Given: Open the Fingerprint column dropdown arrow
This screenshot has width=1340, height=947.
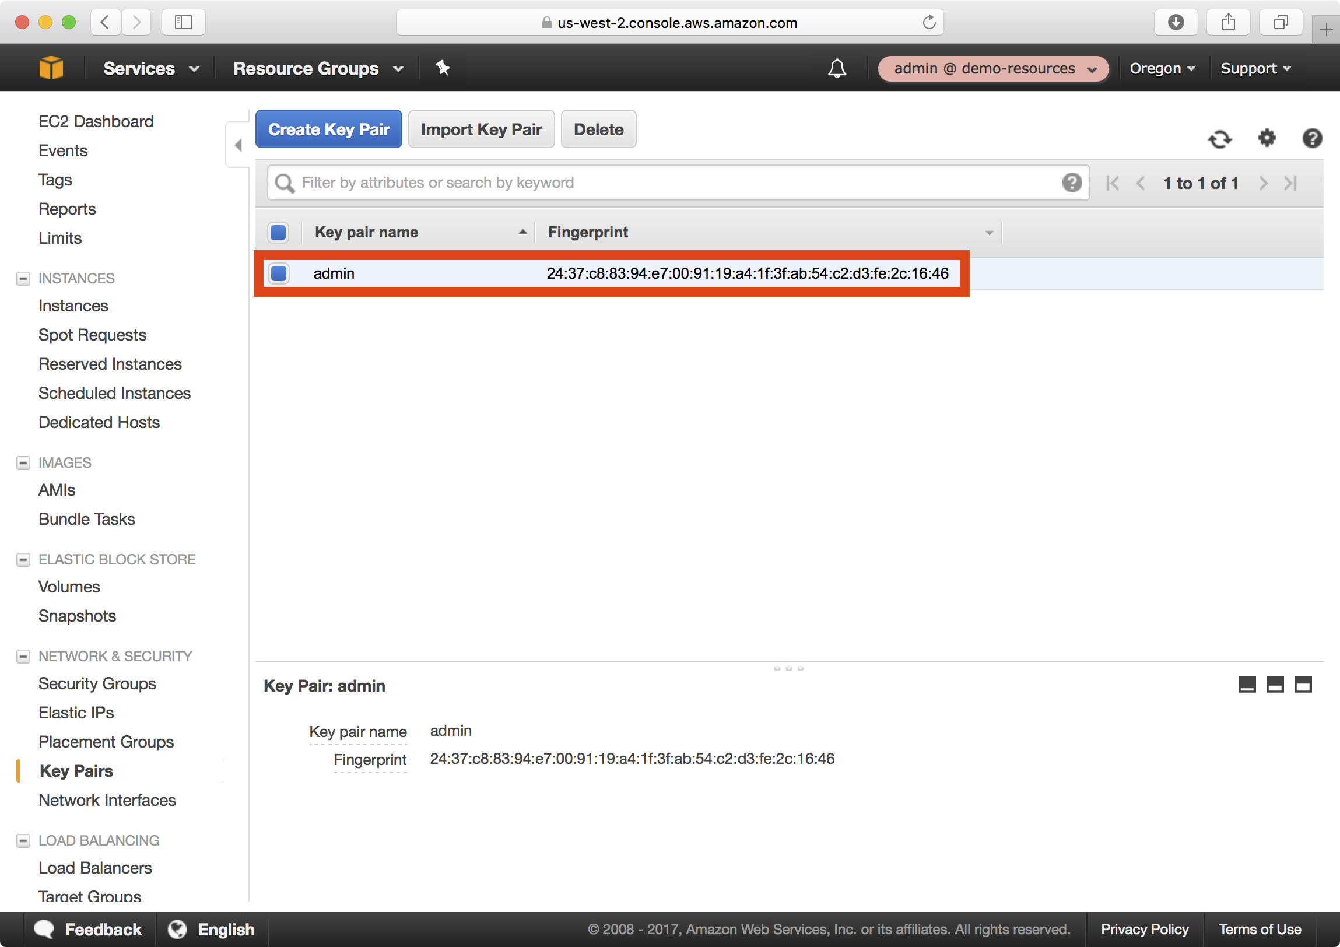Looking at the screenshot, I should (x=989, y=233).
